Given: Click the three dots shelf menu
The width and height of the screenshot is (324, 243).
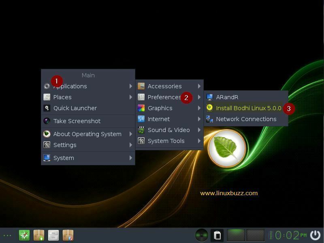Looking at the screenshot, I should (x=7, y=236).
